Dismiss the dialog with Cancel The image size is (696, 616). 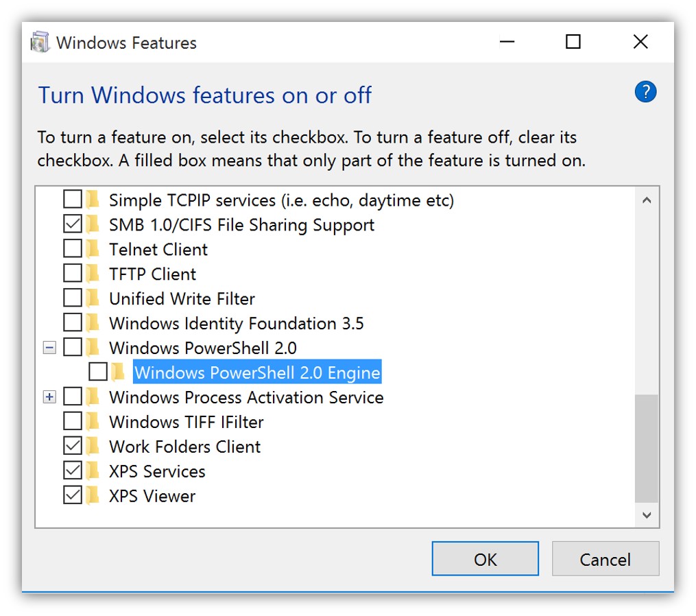pyautogui.click(x=605, y=558)
